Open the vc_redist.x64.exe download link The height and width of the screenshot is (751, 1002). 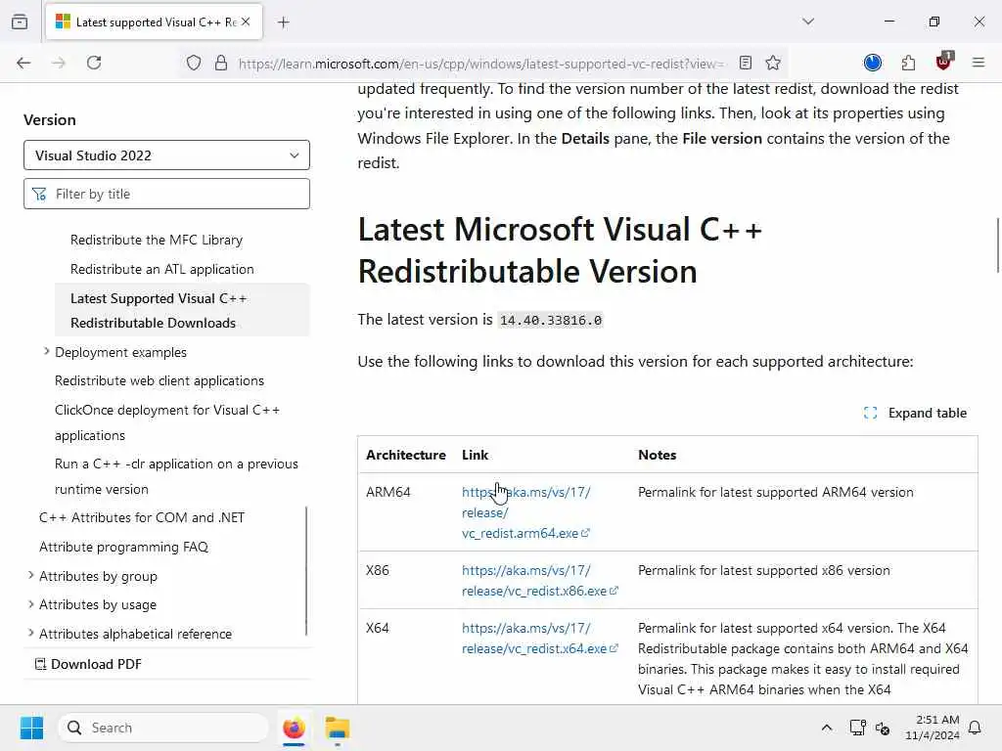click(x=540, y=638)
